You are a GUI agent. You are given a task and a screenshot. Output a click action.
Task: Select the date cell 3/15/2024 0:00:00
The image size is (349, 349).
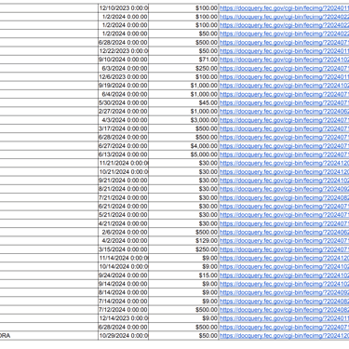(124, 249)
